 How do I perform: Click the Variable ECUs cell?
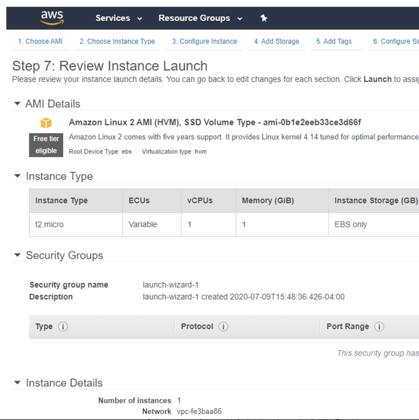152,224
